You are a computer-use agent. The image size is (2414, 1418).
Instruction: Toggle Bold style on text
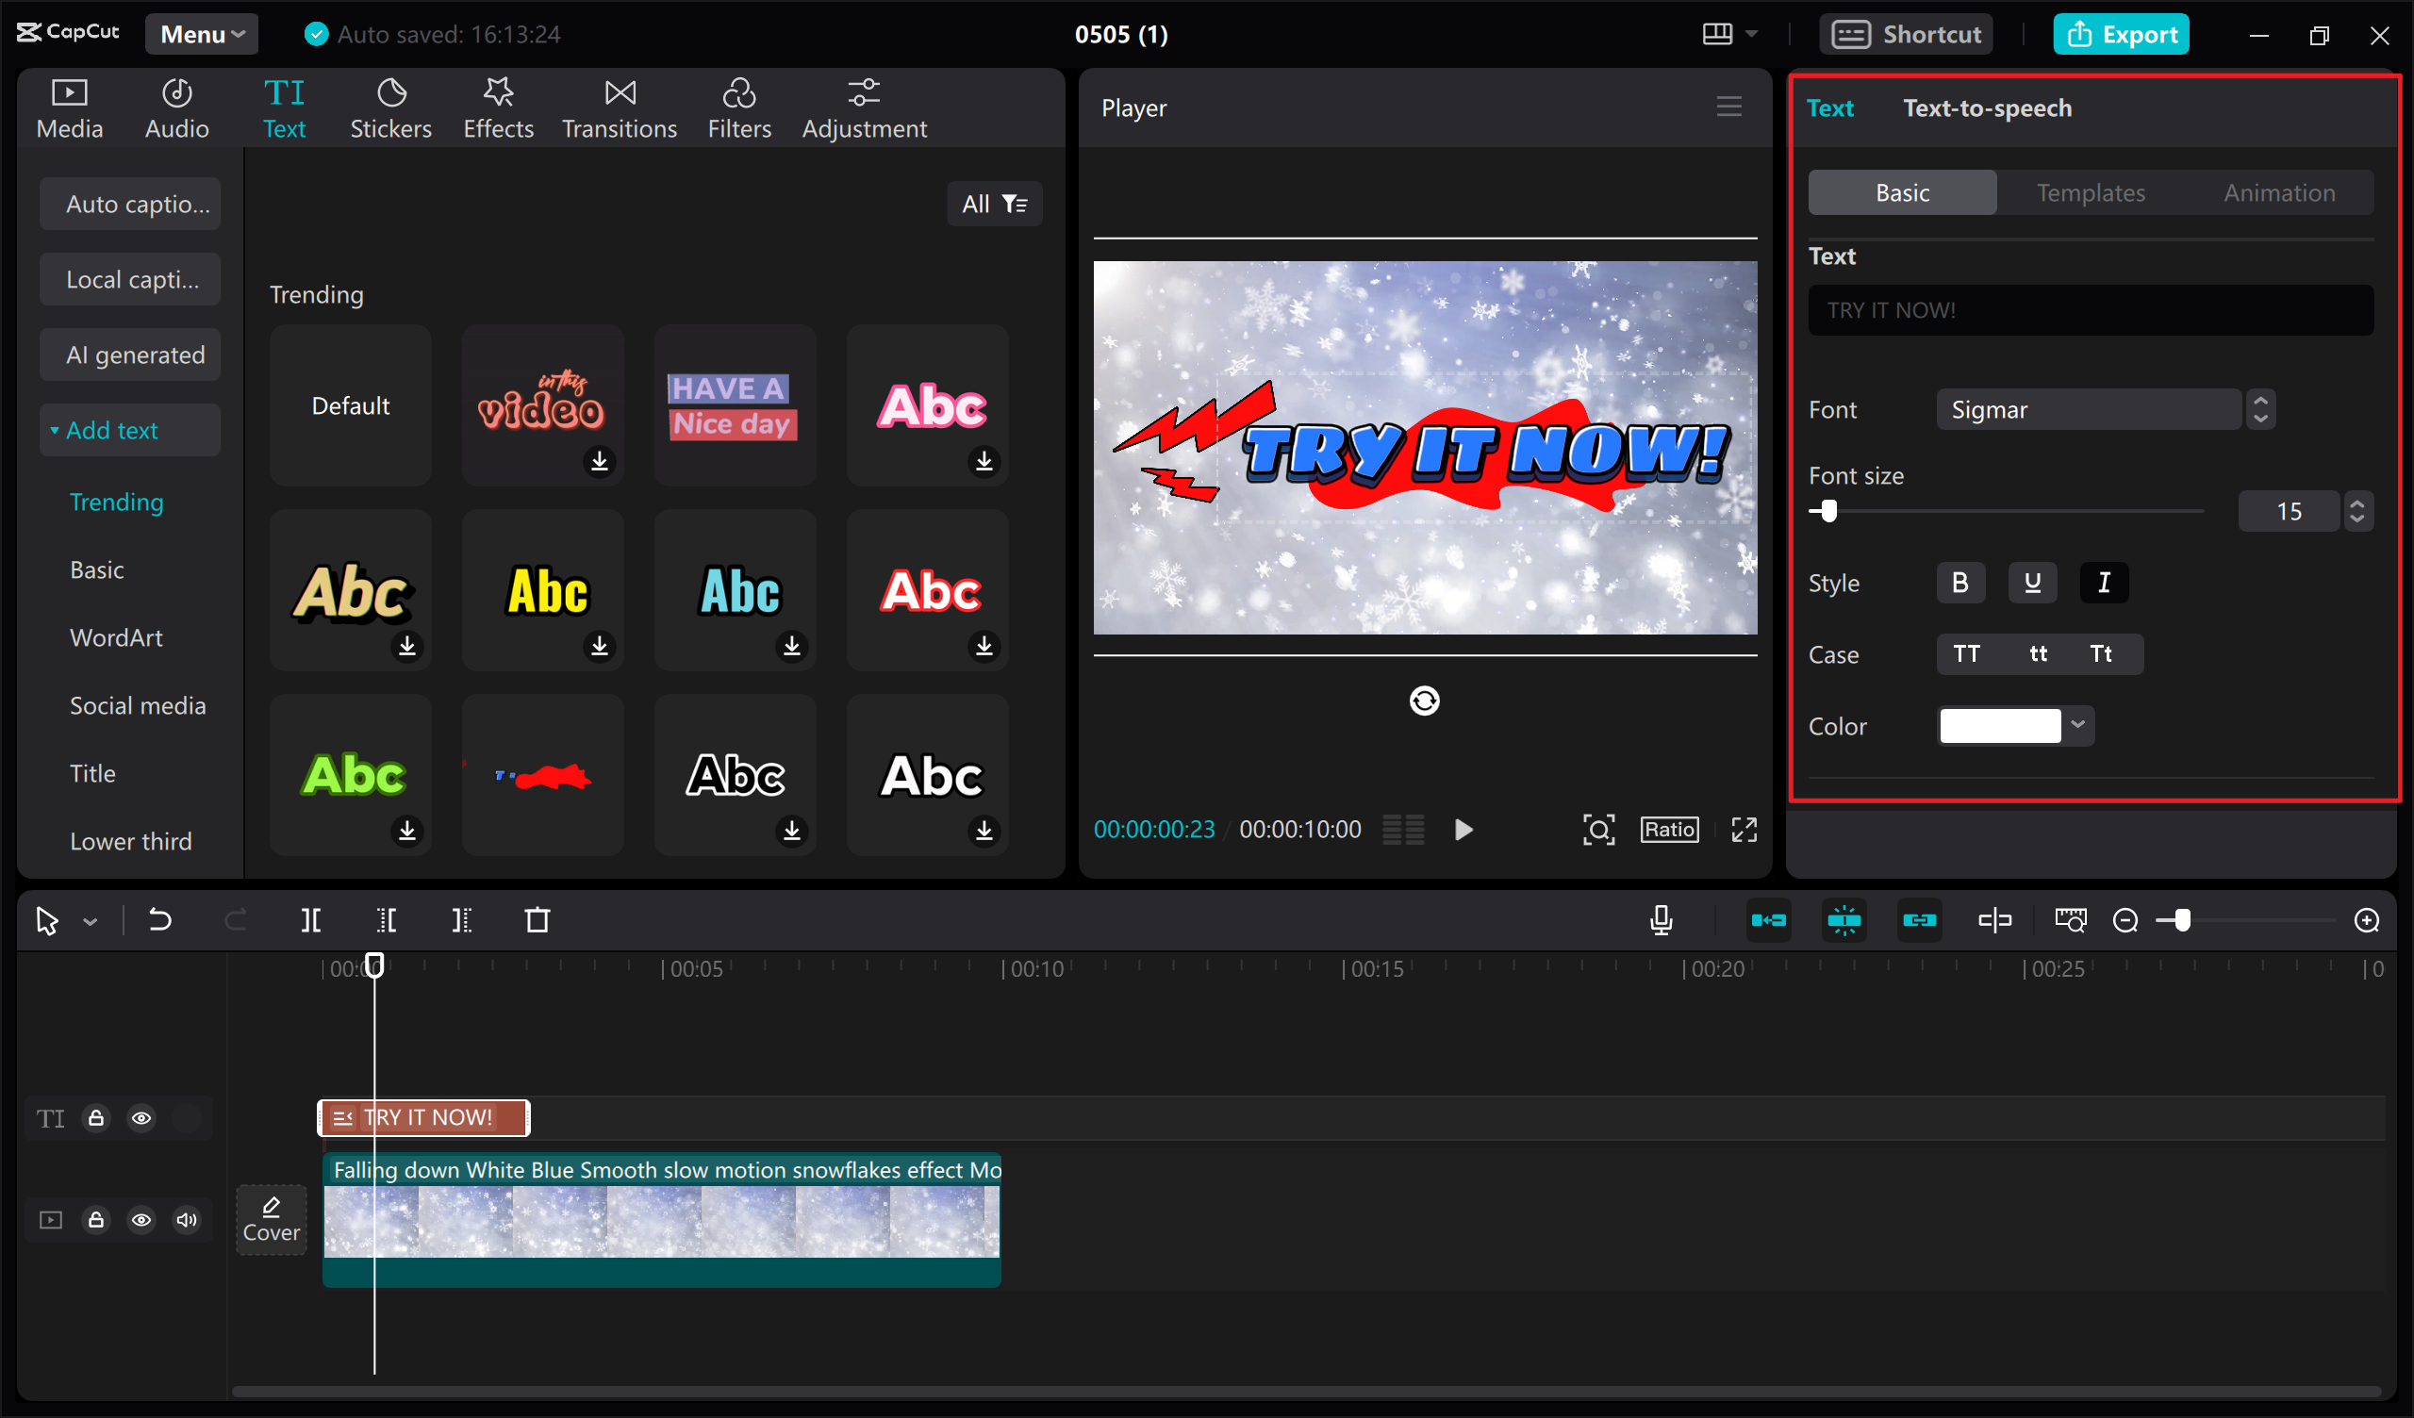point(1961,583)
